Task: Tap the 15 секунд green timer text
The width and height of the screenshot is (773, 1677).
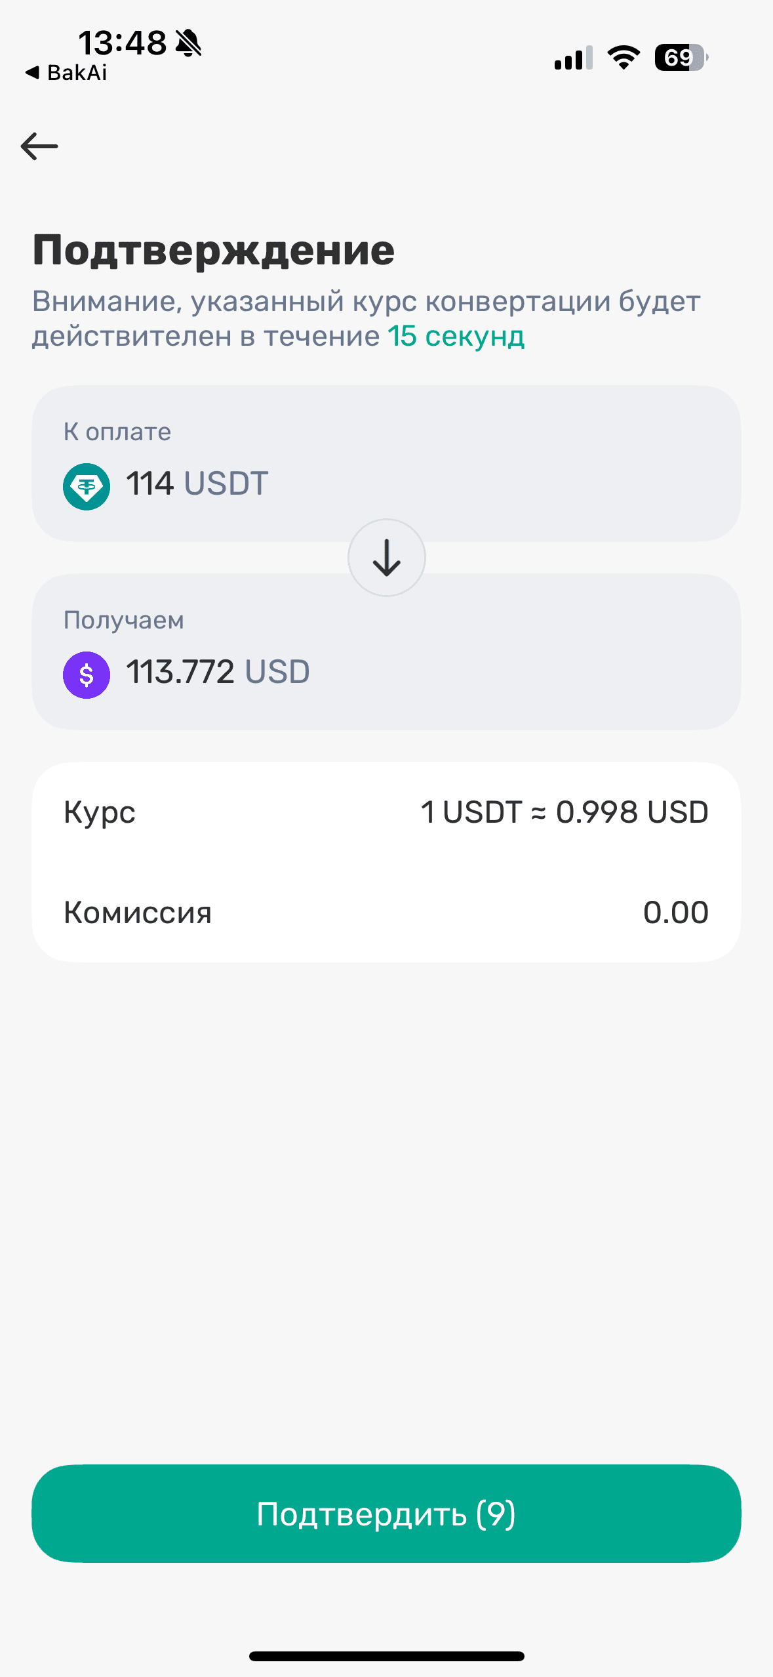Action: [456, 336]
